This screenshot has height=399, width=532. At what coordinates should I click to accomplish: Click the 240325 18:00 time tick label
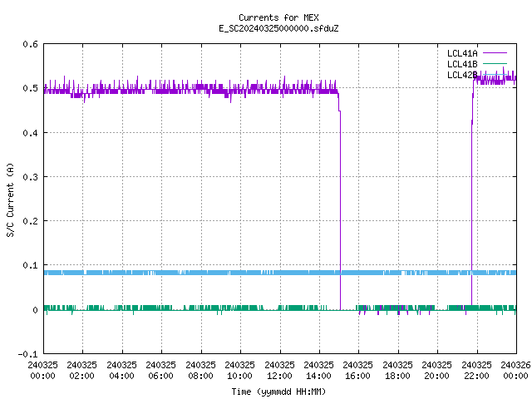click(x=397, y=371)
